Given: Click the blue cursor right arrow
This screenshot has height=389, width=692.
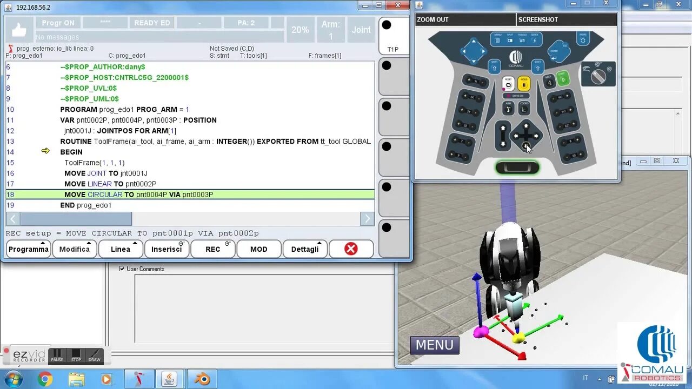Looking at the screenshot, I should click(x=483, y=51).
